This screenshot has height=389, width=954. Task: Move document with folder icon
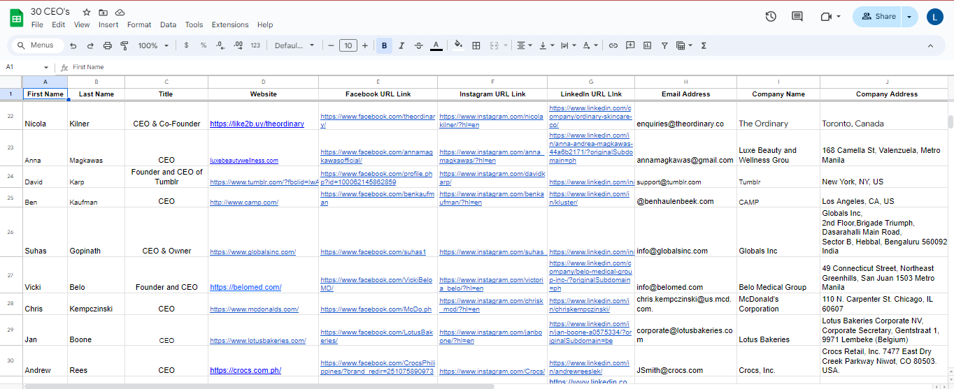pos(104,12)
